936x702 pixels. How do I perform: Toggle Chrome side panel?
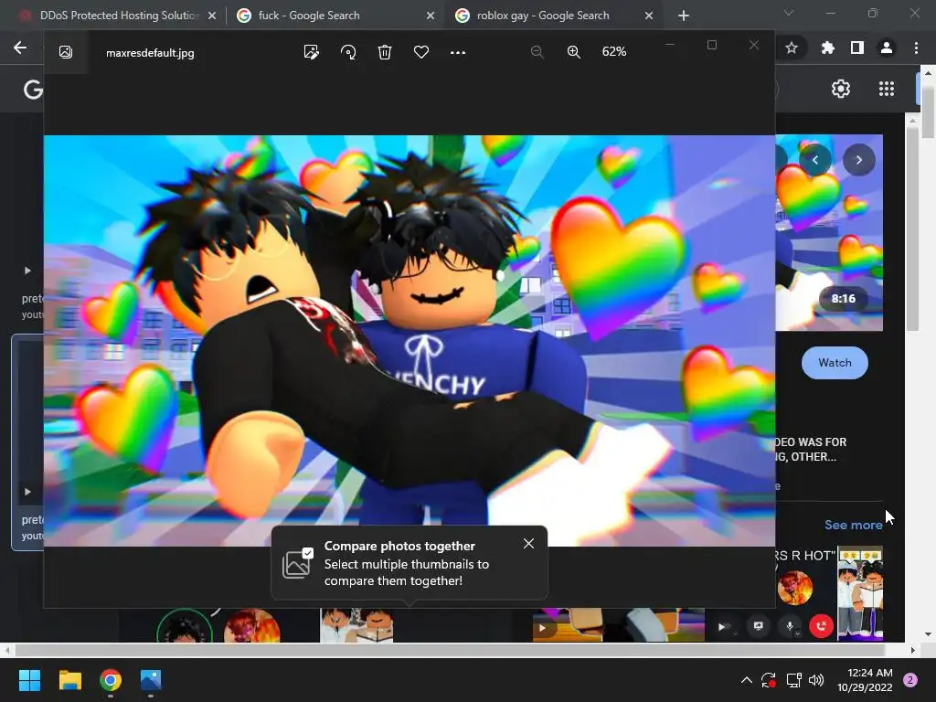[857, 48]
